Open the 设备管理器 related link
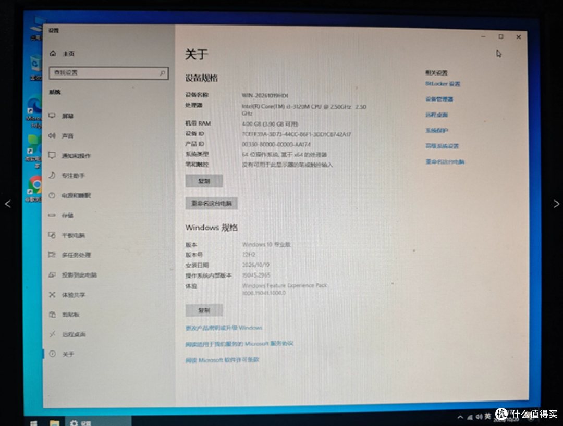Viewport: 563px width, 426px height. click(x=439, y=99)
